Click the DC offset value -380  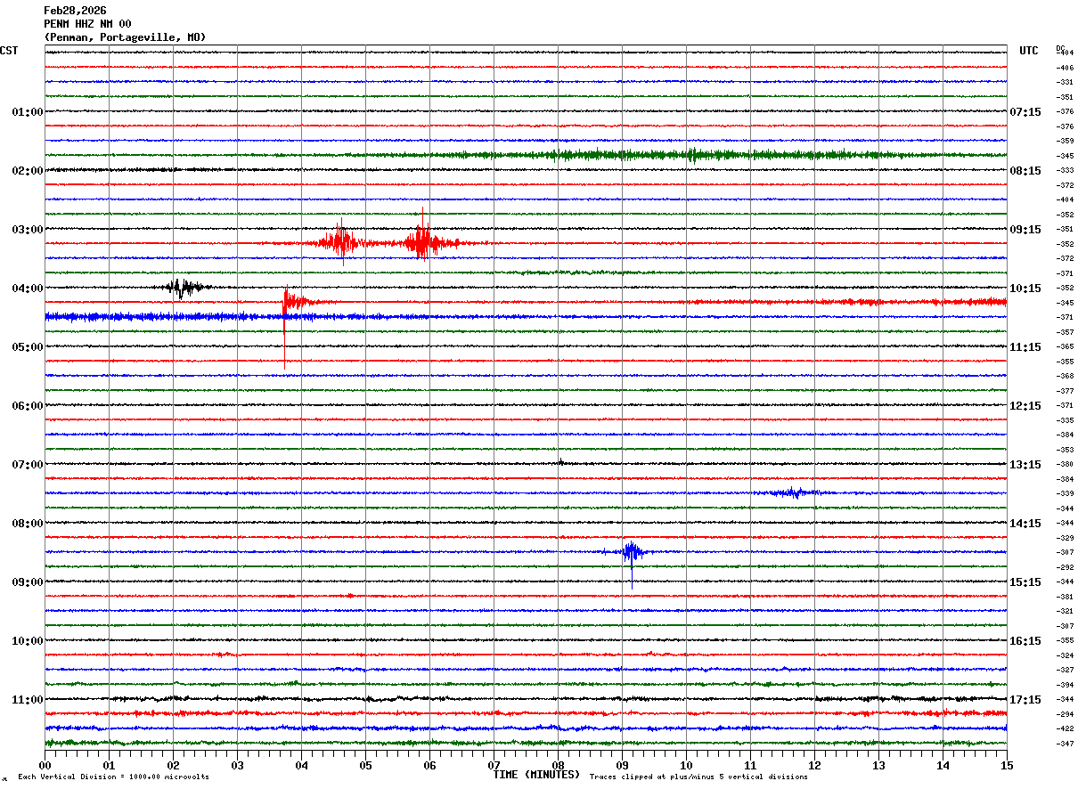tap(1065, 465)
